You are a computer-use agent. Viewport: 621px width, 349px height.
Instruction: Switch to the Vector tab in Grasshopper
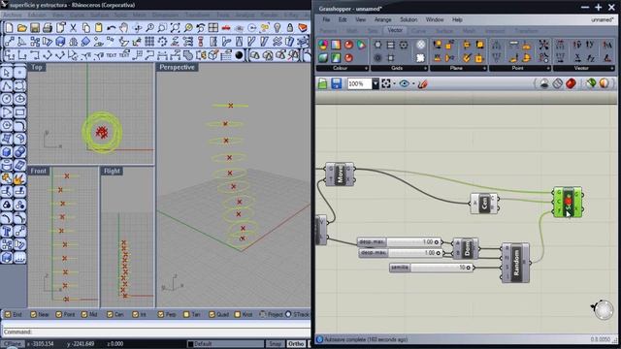[395, 30]
